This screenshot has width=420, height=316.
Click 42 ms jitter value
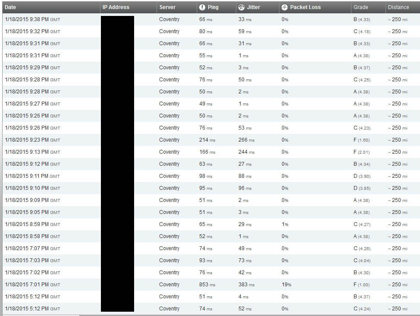[x=245, y=273]
